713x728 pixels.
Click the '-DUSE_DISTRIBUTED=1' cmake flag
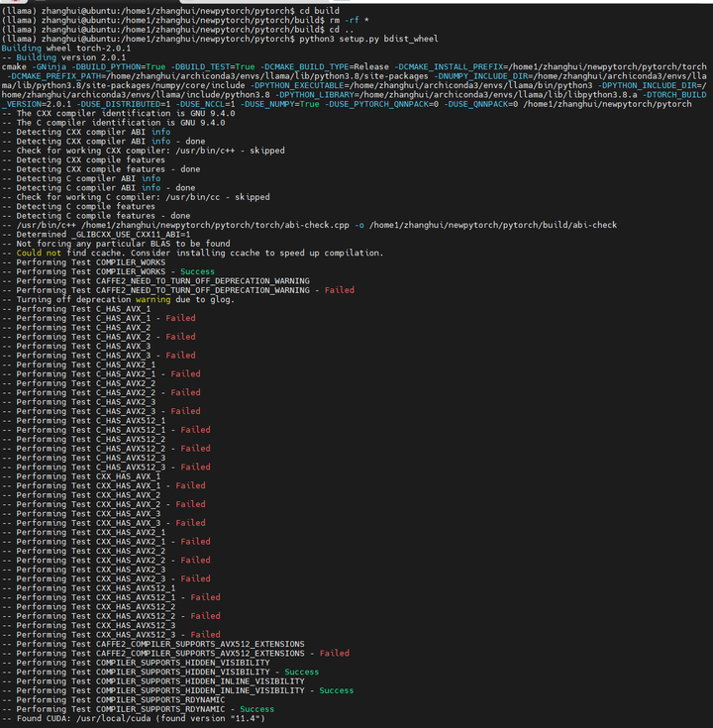coord(124,104)
